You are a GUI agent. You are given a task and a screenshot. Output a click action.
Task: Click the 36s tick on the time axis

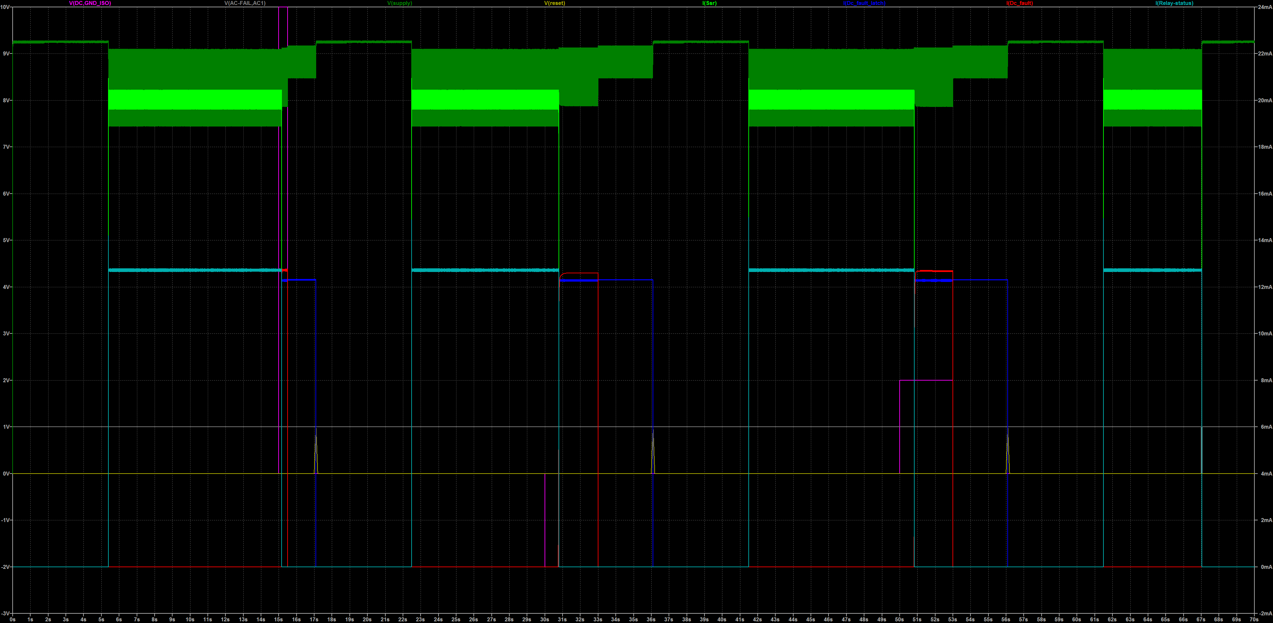click(x=651, y=620)
